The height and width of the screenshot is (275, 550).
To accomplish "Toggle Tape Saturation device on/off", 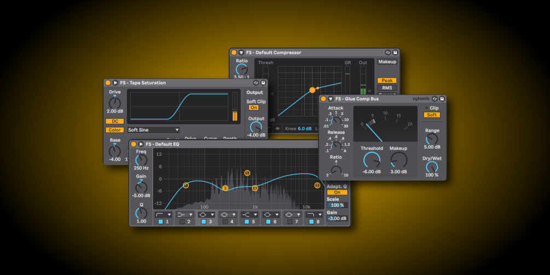I will click(108, 83).
